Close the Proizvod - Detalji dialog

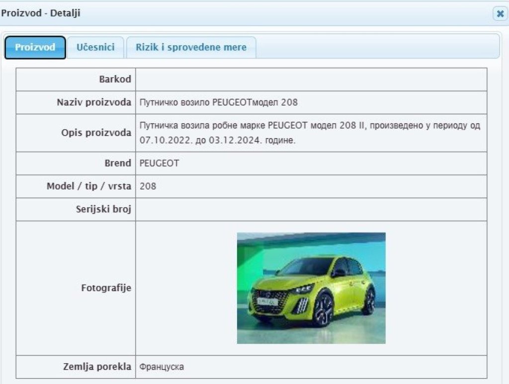(500, 14)
